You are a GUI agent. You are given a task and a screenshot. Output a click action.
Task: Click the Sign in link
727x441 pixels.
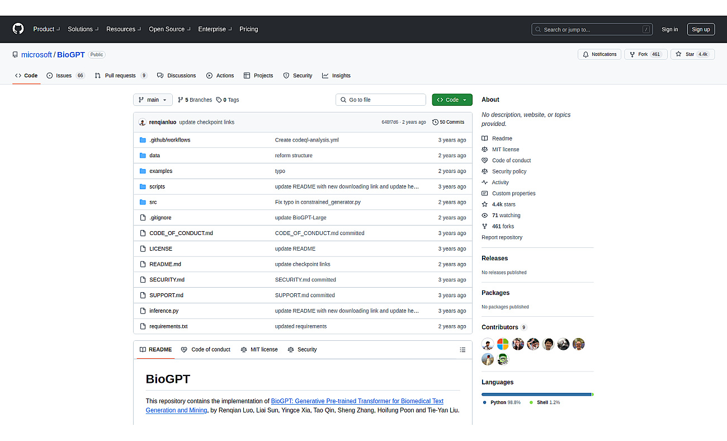click(669, 30)
